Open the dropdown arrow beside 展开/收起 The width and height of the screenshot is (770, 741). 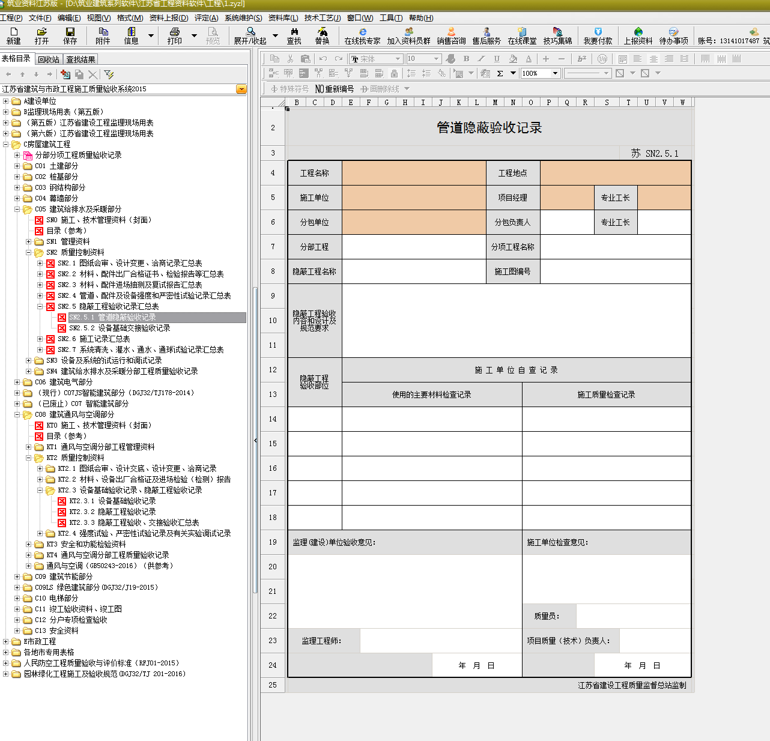275,36
